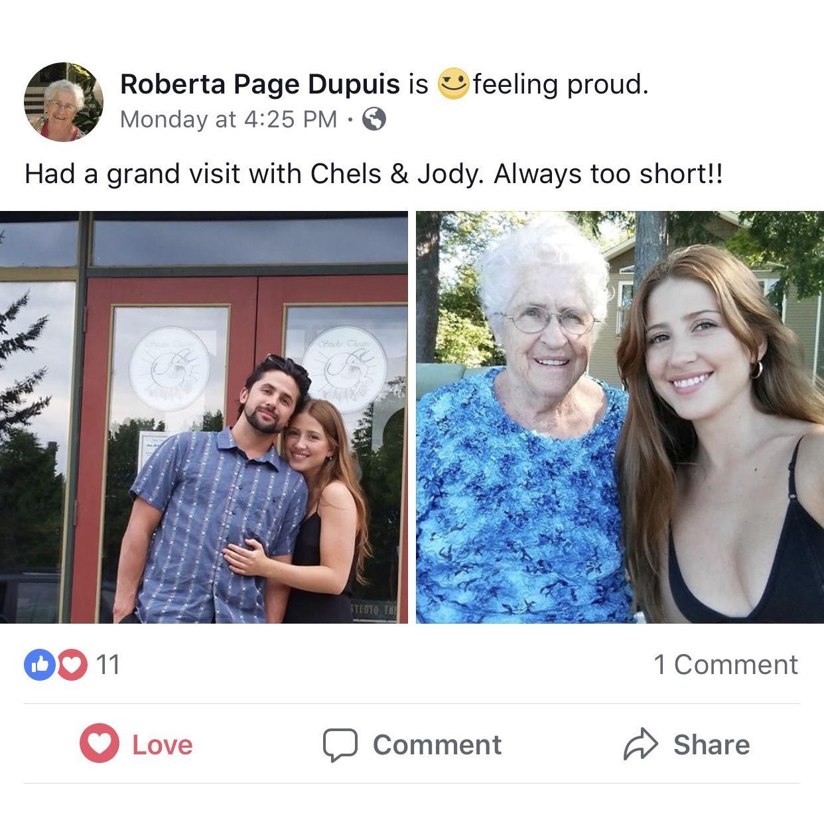The width and height of the screenshot is (824, 824).
Task: Open the Monday at 4:25 PM timestamp
Action: coord(229,119)
